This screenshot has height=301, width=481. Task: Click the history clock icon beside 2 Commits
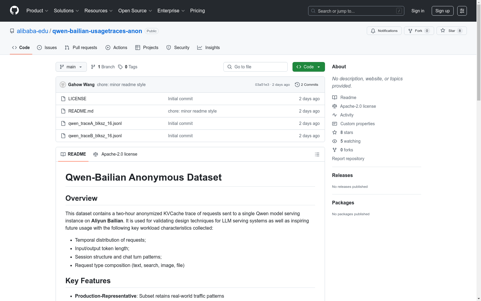coord(297,85)
